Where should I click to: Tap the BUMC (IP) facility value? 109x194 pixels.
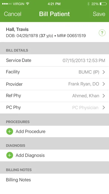[x=89, y=72]
